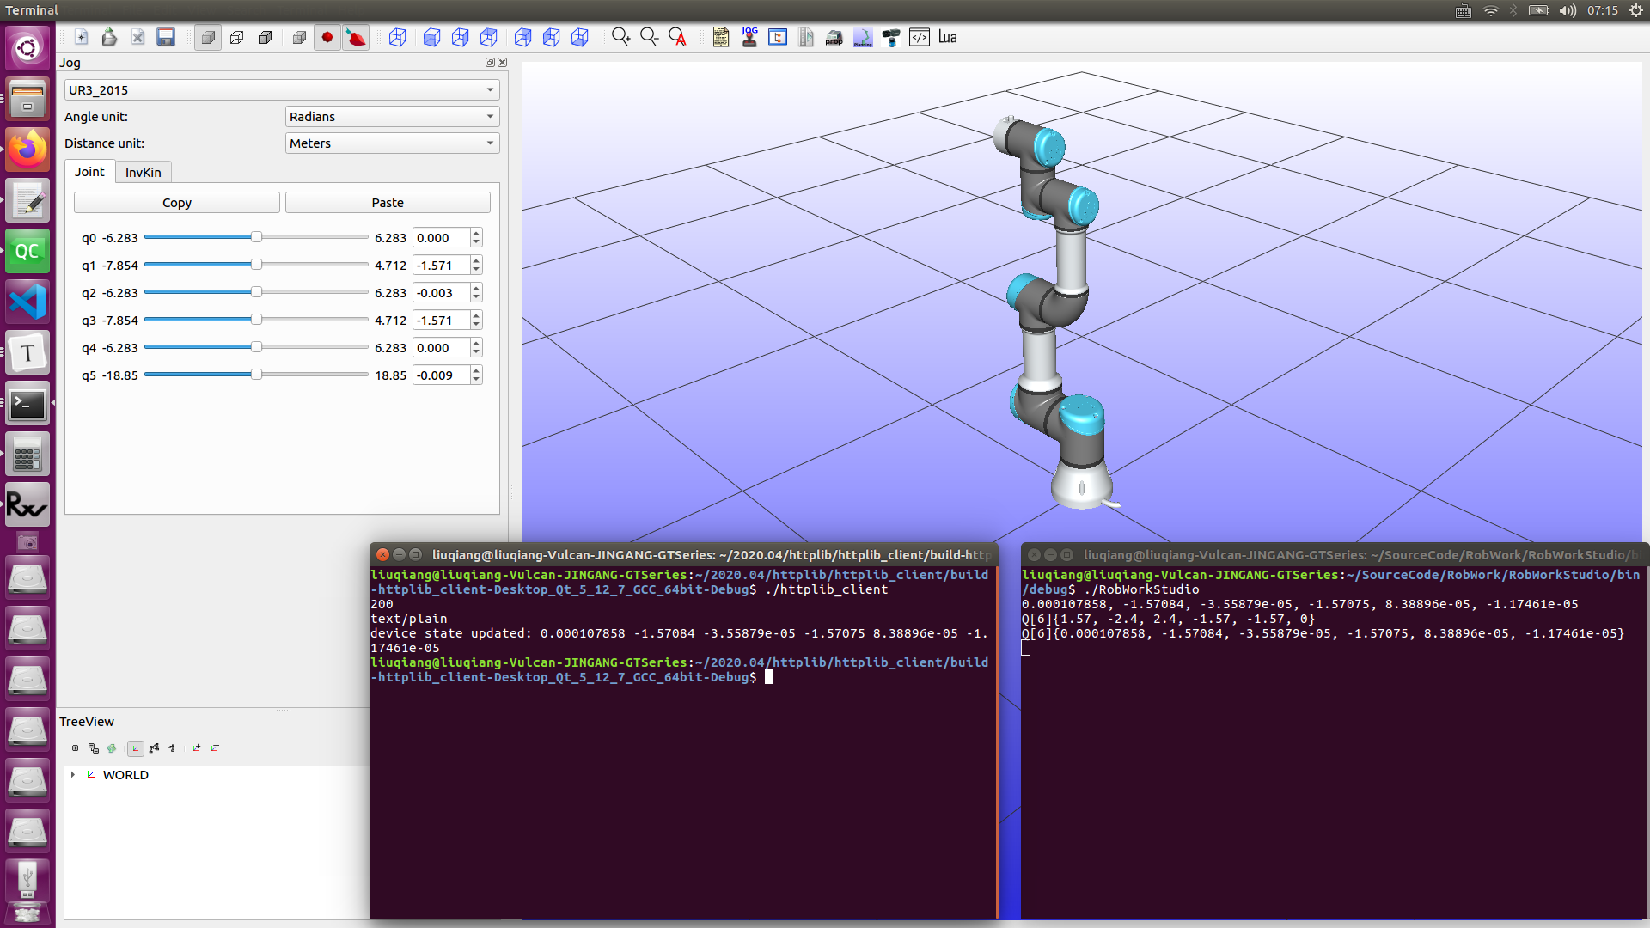The width and height of the screenshot is (1650, 928).
Task: Open the code editor </> icon
Action: (920, 37)
